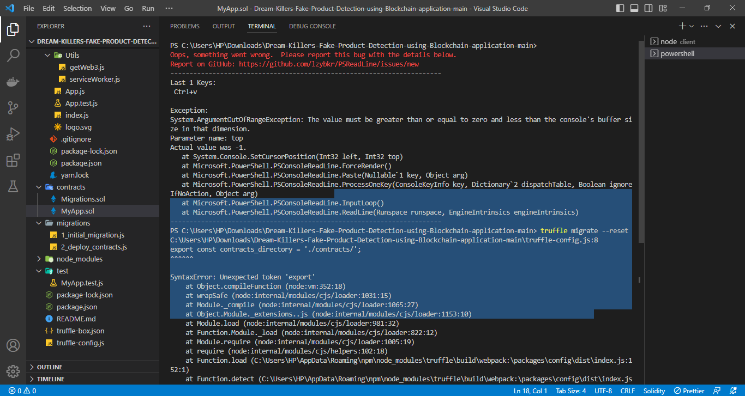Click the Explorer more actions ellipsis
This screenshot has width=745, height=396.
pos(147,26)
